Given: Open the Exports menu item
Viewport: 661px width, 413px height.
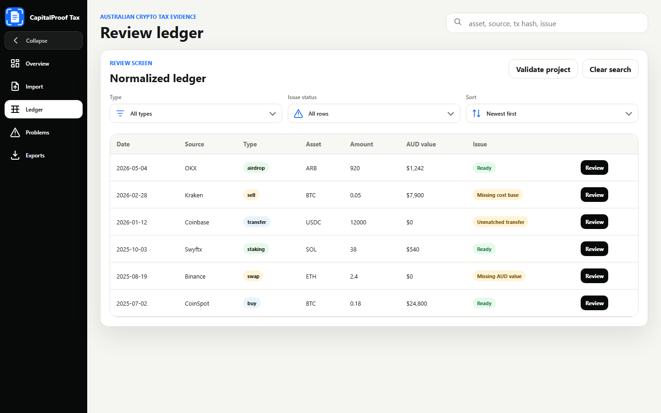Looking at the screenshot, I should tap(44, 155).
